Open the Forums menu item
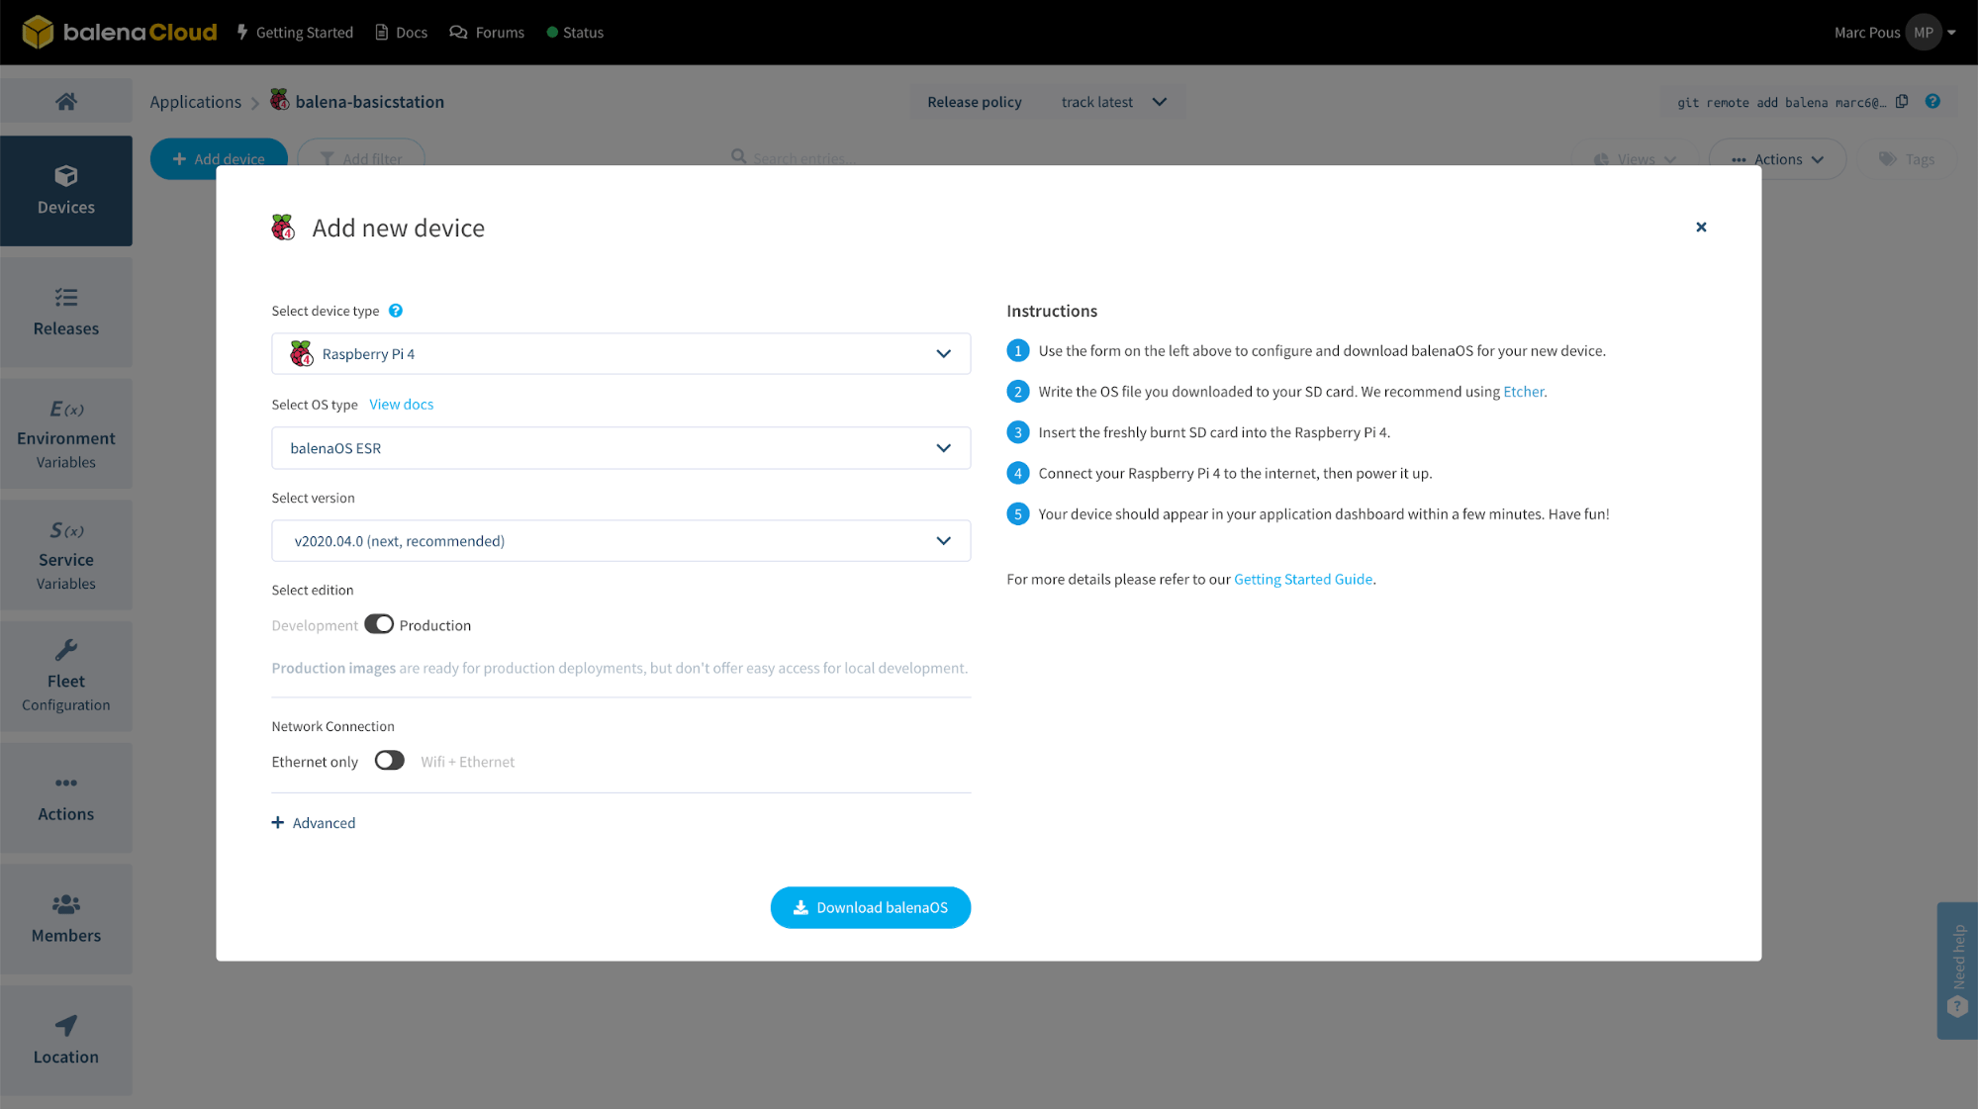Image resolution: width=1978 pixels, height=1110 pixels. click(487, 32)
